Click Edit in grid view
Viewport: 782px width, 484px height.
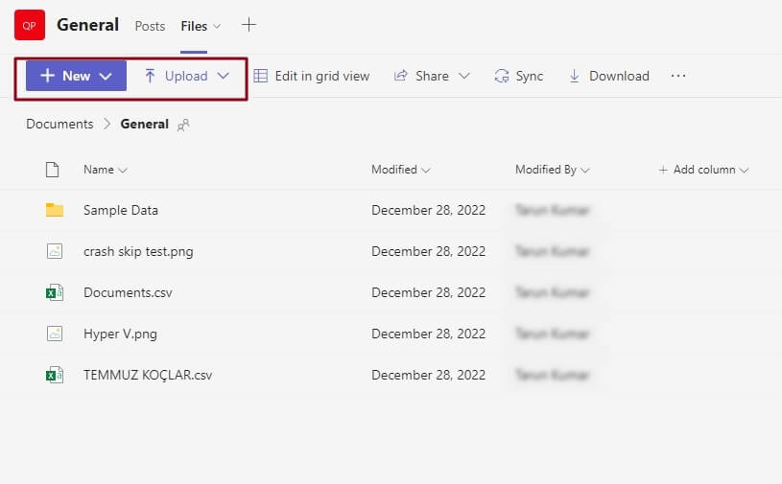[312, 76]
